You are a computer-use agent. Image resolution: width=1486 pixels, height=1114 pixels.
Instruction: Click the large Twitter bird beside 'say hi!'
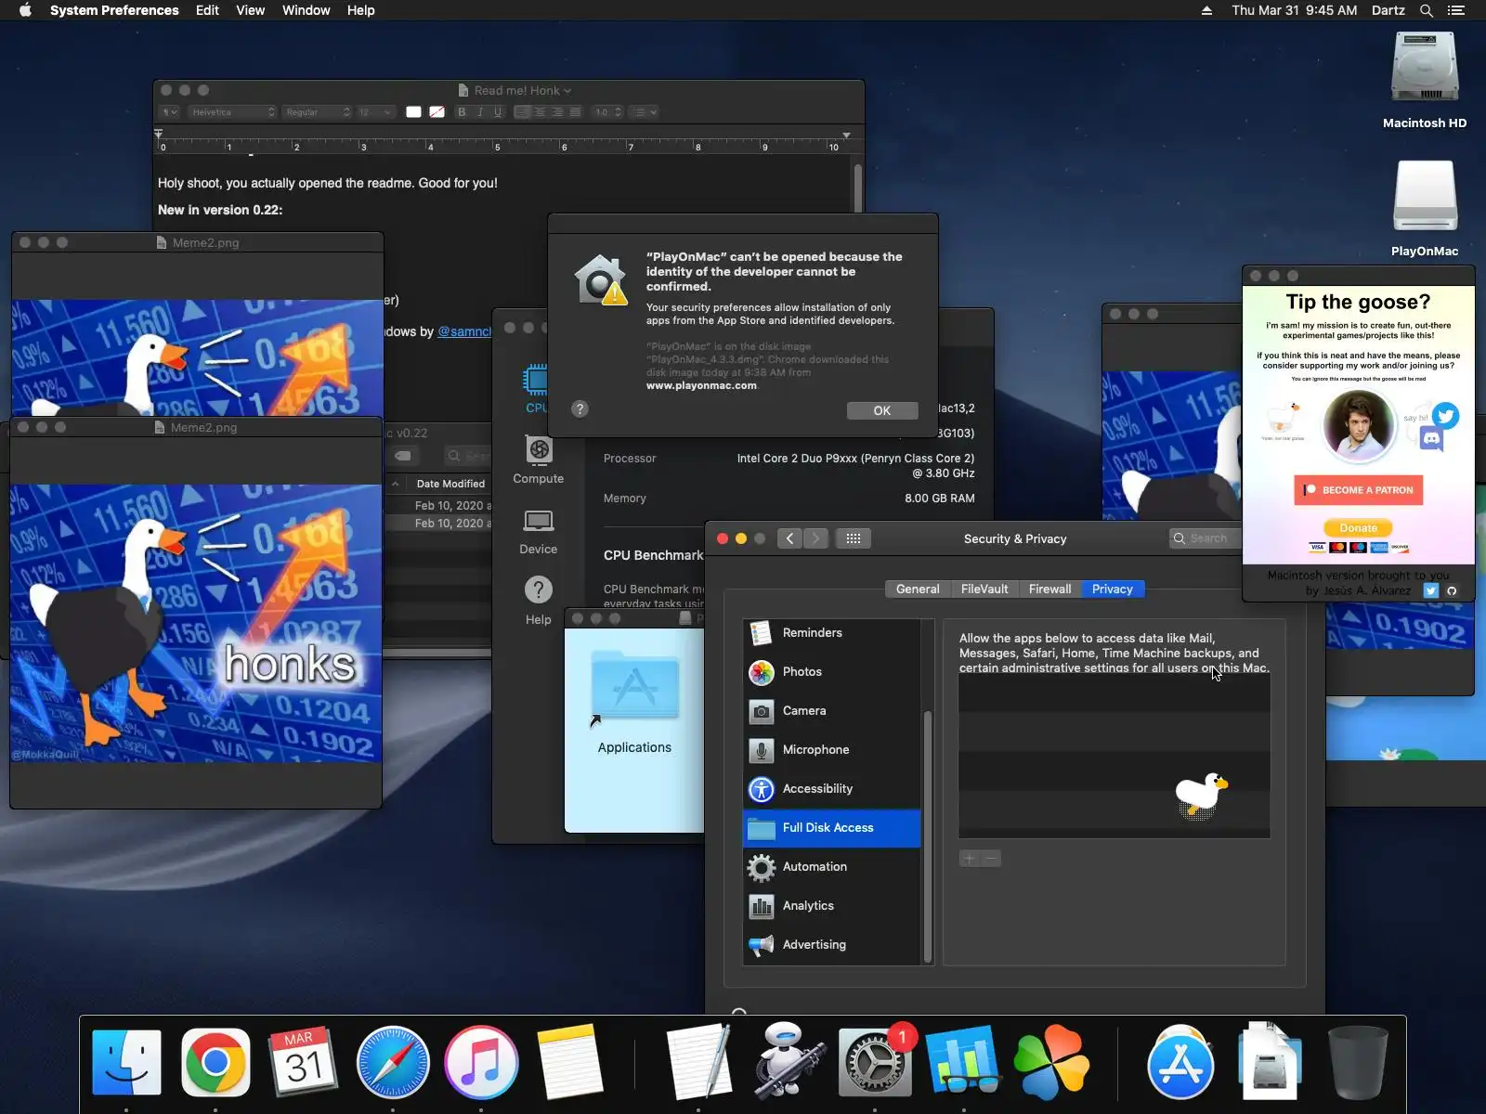click(x=1445, y=415)
